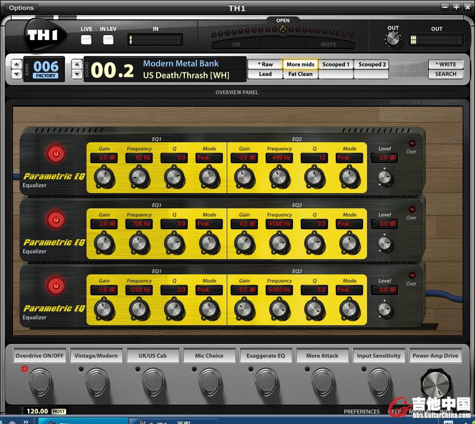Click the Q knob reading 5.0
The height and width of the screenshot is (424, 475).
point(315,309)
